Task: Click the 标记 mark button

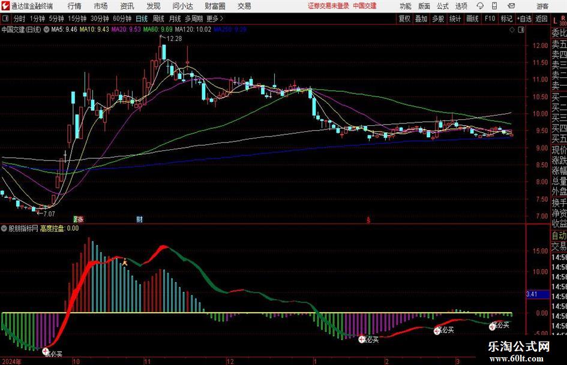Action: (x=506, y=19)
